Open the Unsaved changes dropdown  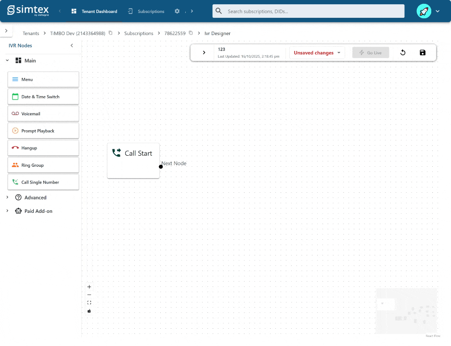coord(317,53)
